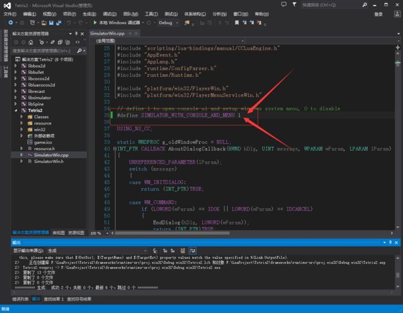
Task: Click the Save All toolbar icon
Action: 59,23
